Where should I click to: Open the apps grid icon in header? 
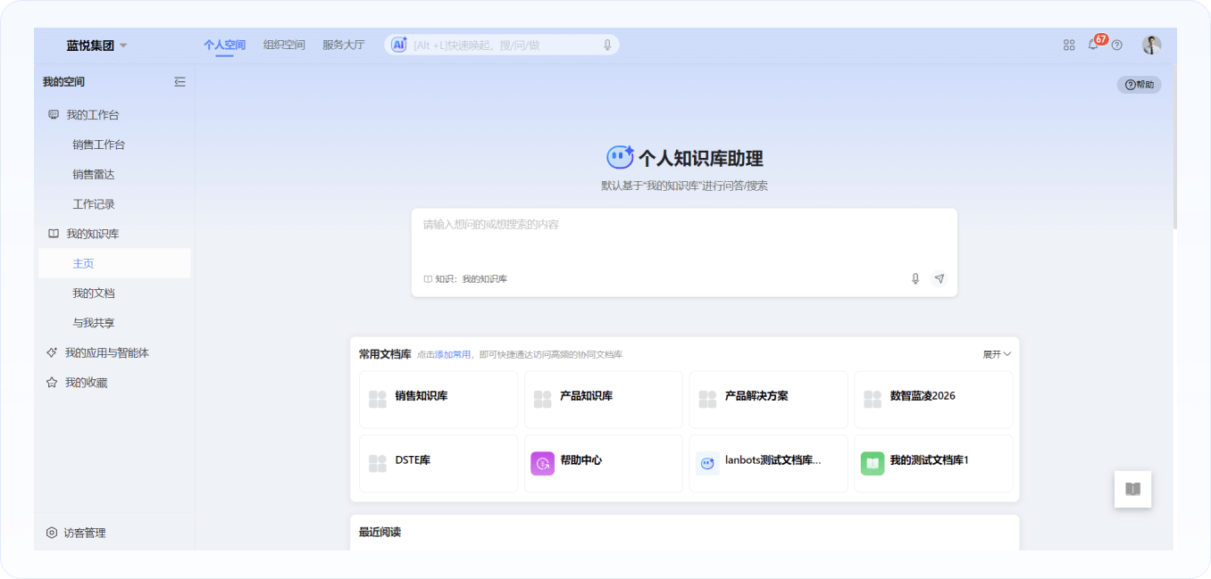click(1069, 45)
